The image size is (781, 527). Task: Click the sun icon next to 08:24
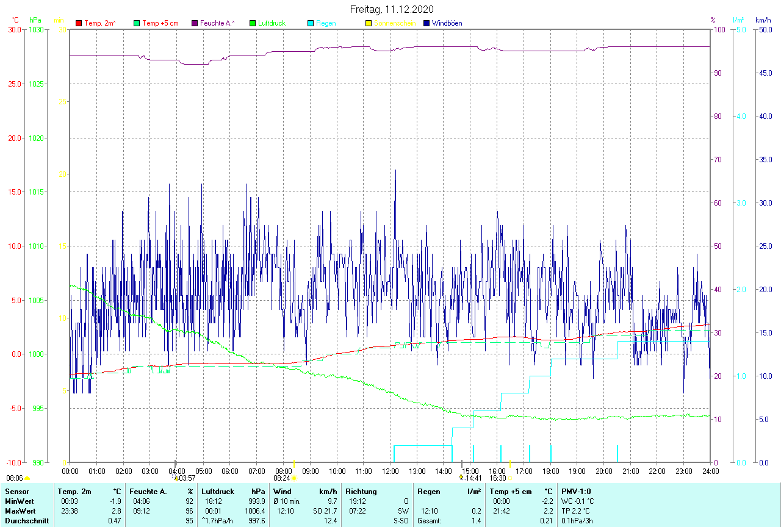click(x=294, y=478)
